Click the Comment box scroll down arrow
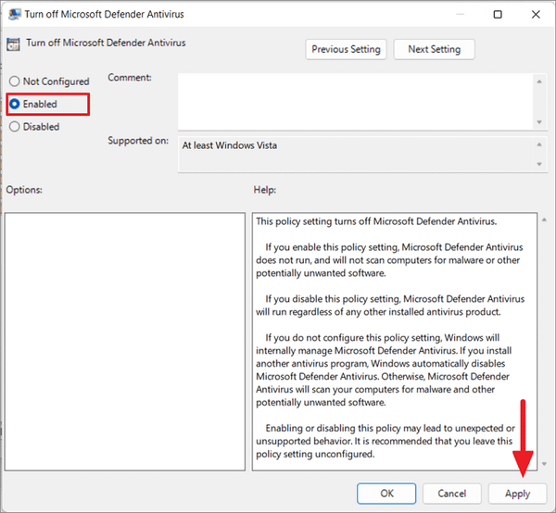The width and height of the screenshot is (556, 513). click(539, 122)
